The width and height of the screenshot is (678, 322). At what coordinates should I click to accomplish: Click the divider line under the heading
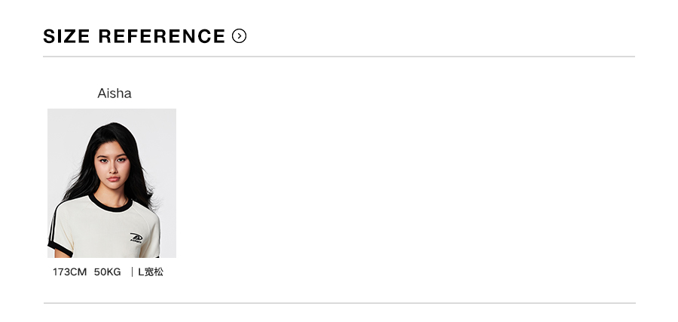(339, 57)
